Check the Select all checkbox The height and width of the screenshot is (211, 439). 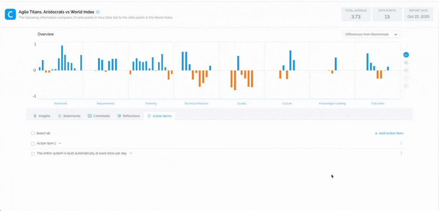33,134
